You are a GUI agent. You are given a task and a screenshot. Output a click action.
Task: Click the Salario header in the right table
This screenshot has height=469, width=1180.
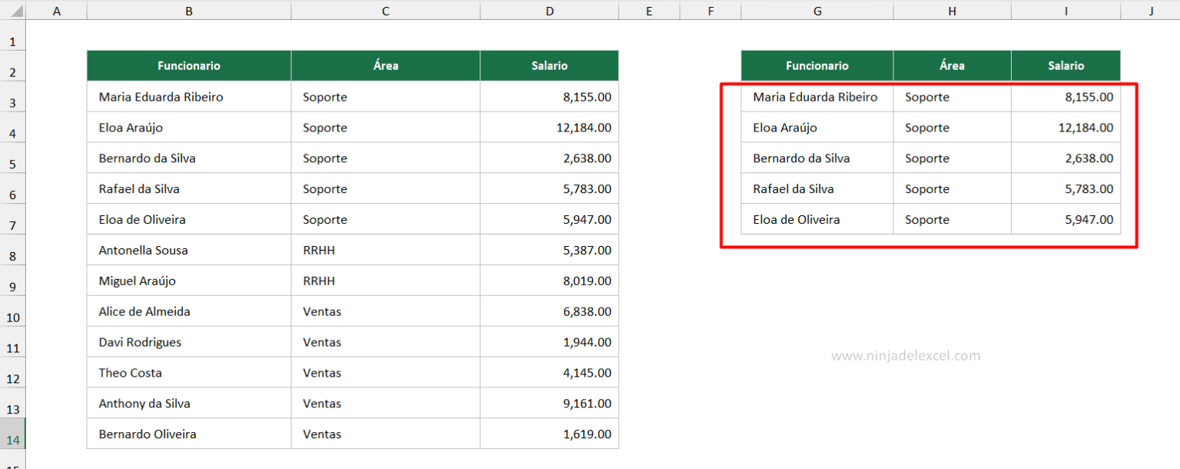click(1066, 65)
